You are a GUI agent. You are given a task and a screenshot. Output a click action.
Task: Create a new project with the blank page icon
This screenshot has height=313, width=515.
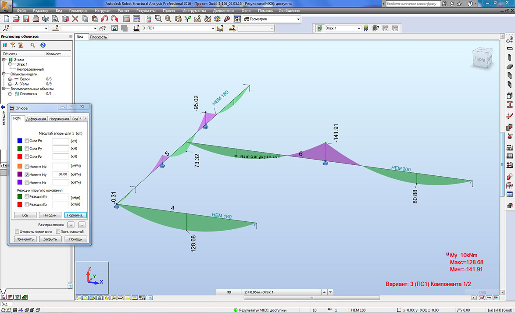(6, 19)
